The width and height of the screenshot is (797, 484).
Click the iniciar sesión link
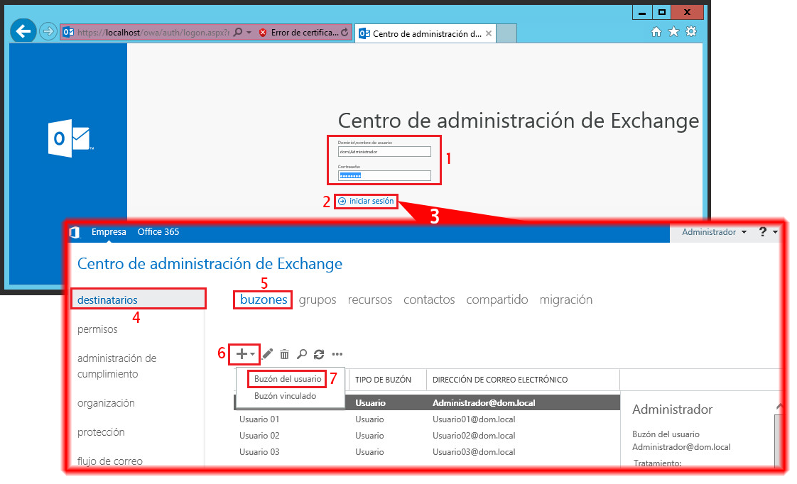click(367, 201)
